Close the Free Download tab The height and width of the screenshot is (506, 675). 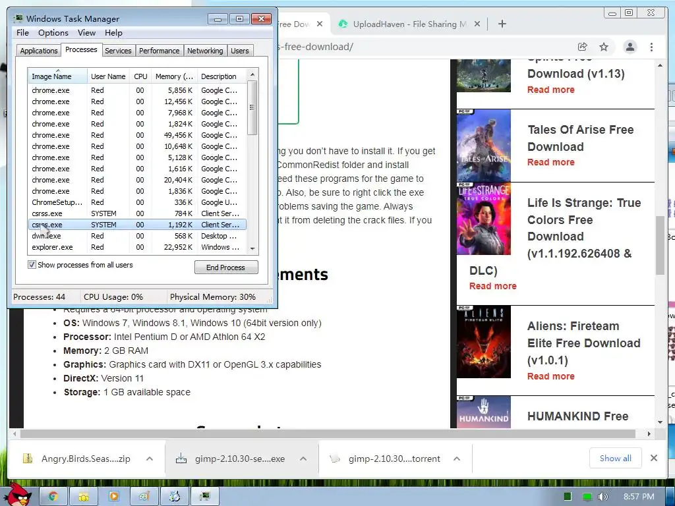pyautogui.click(x=320, y=24)
